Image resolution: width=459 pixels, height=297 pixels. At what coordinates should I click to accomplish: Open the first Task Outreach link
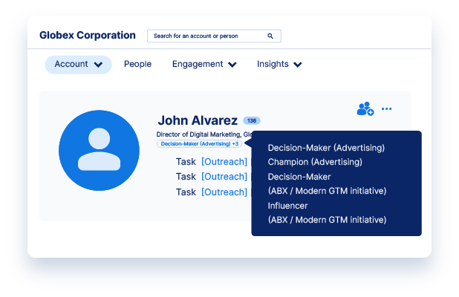(x=224, y=161)
